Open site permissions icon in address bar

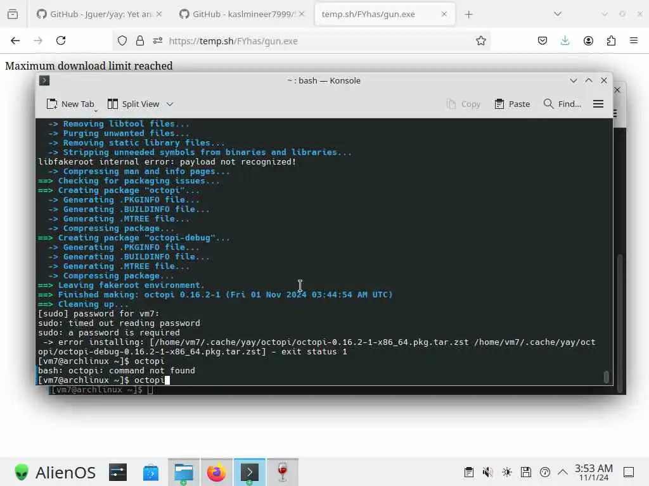[x=158, y=40]
